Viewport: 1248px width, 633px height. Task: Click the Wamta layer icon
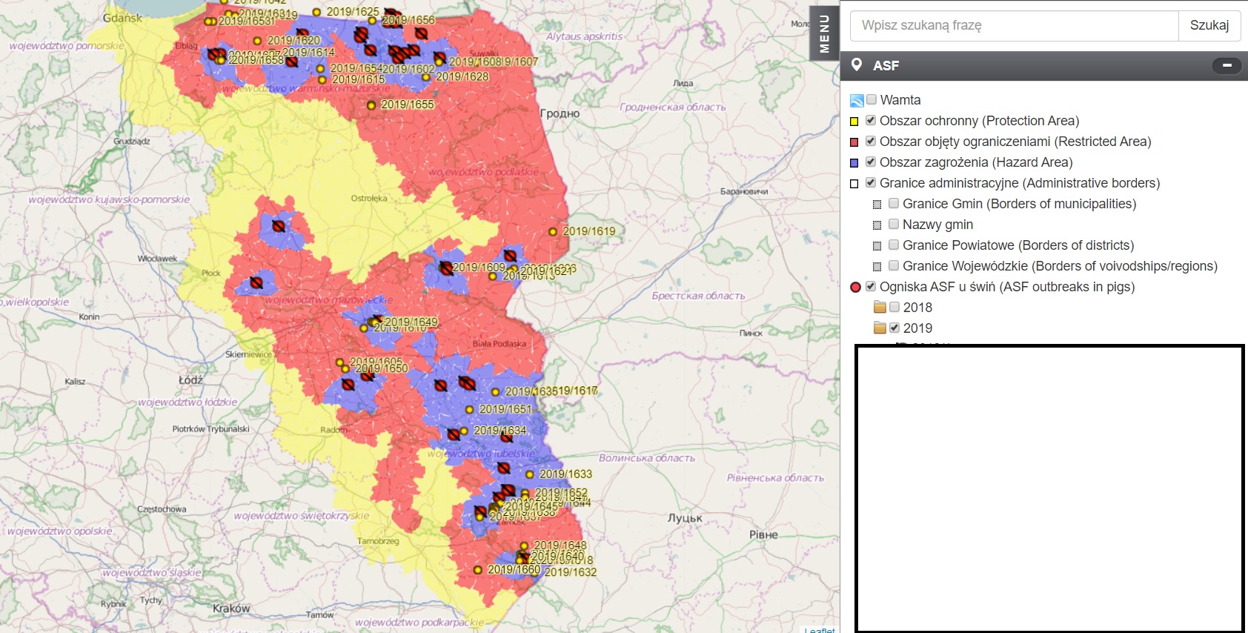[x=857, y=100]
